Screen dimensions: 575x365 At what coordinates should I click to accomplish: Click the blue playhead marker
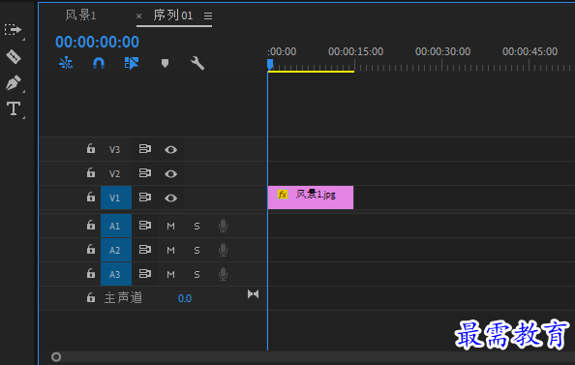[x=270, y=65]
